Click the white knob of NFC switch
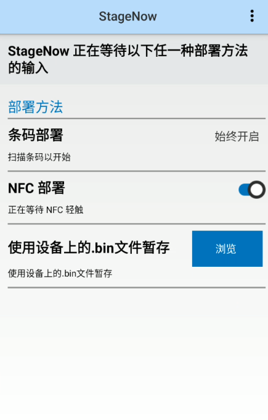 tap(256, 190)
